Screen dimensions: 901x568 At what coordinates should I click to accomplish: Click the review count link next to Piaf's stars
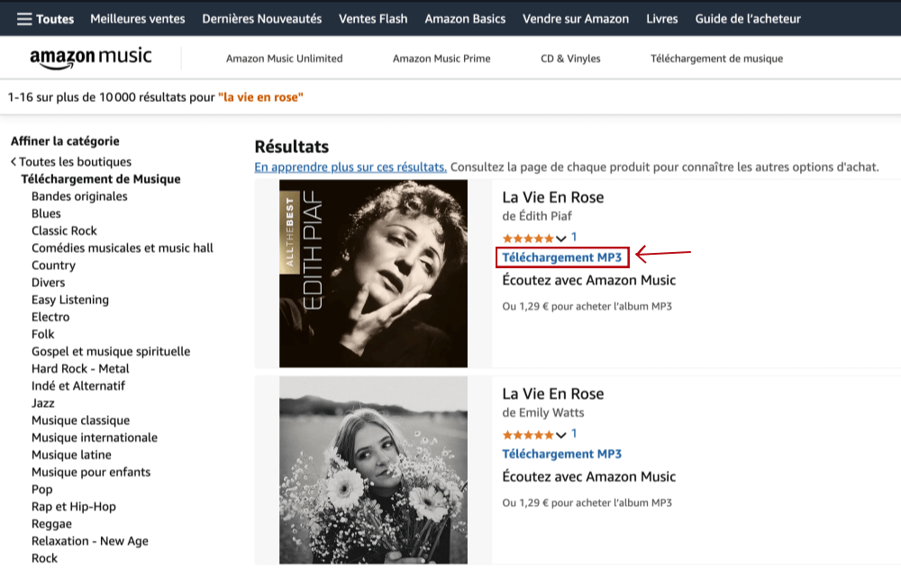coord(574,238)
